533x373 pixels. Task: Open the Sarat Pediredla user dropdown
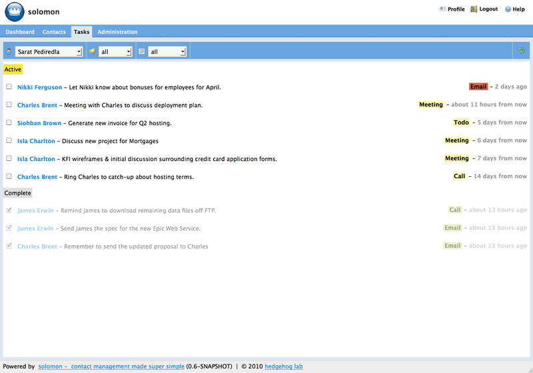[49, 52]
